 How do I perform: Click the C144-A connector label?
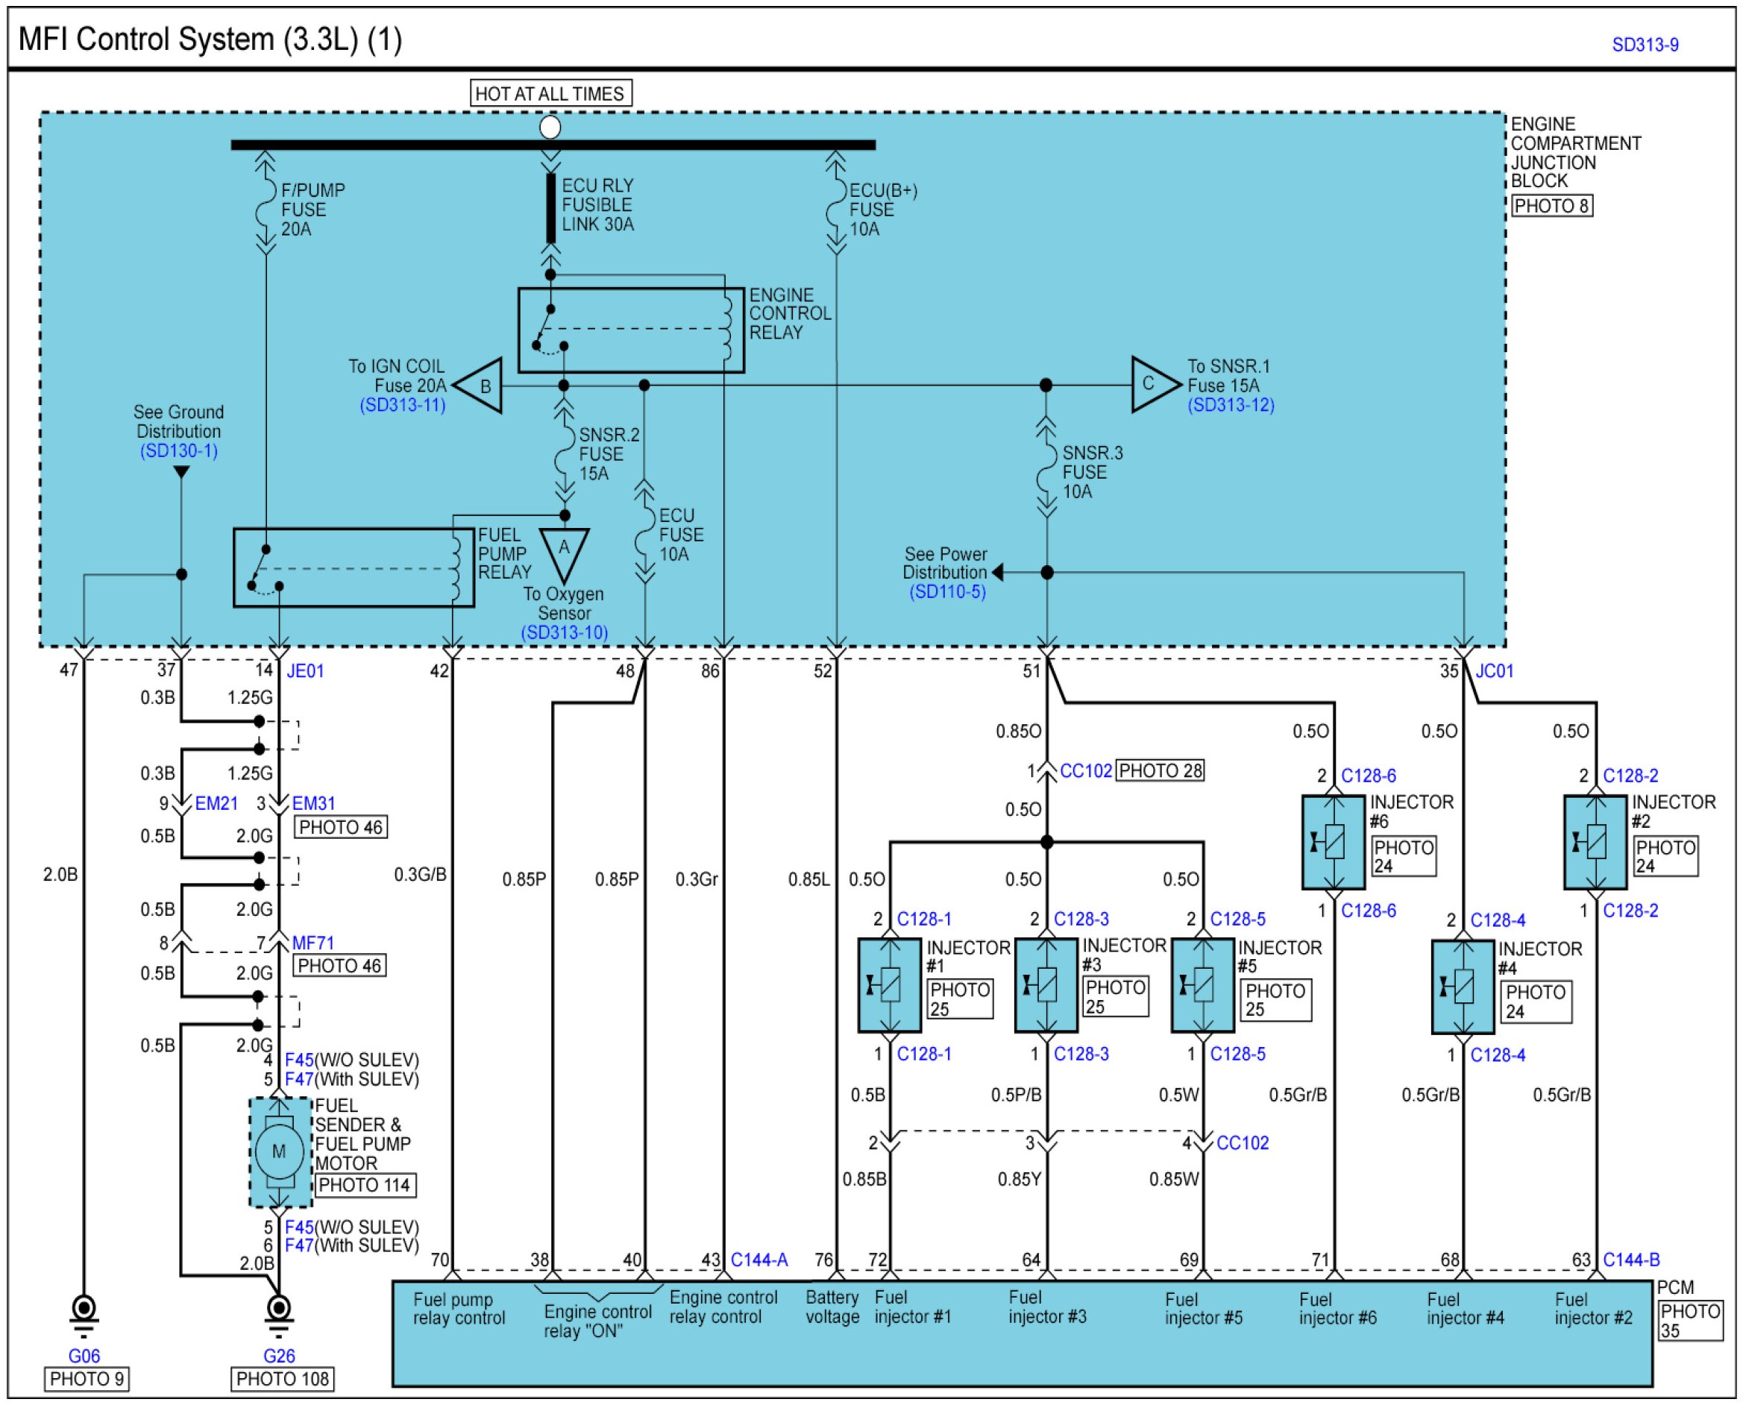[x=759, y=1260]
